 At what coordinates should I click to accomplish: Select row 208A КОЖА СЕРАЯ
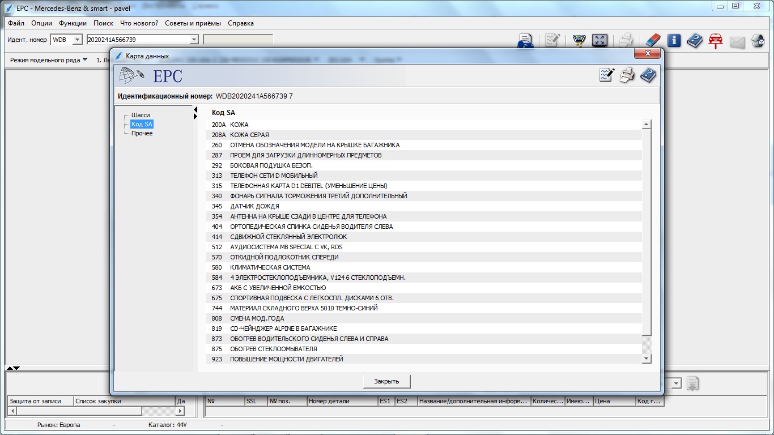pos(424,135)
